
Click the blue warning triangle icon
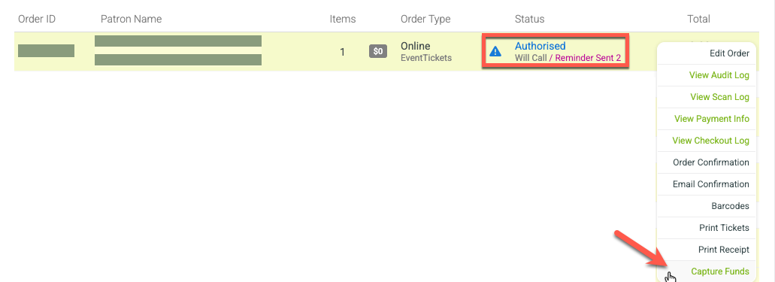tap(495, 51)
